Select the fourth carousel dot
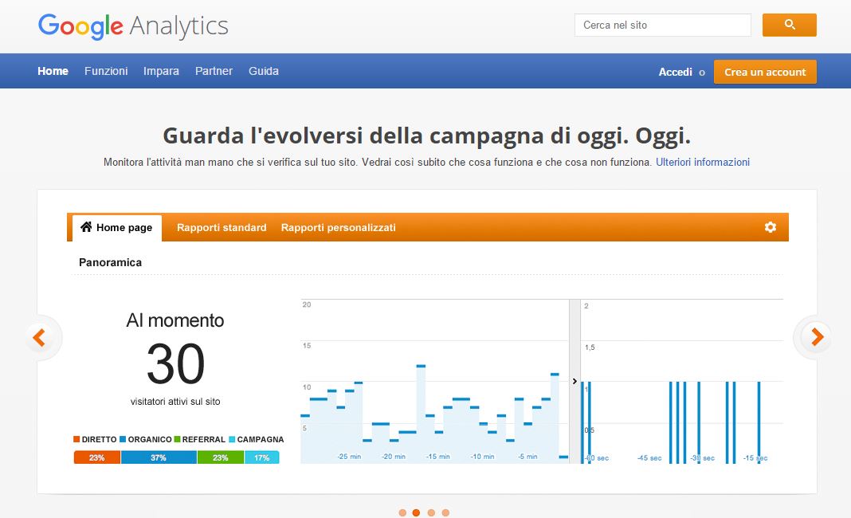Viewport: 851px width, 518px height. coord(445,512)
